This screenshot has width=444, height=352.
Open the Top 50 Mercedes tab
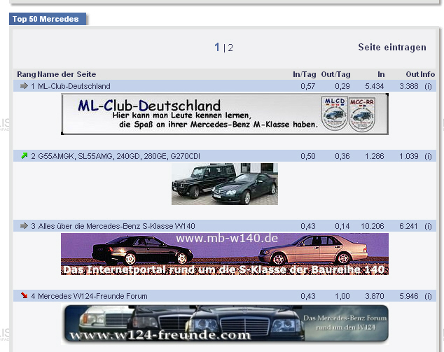click(48, 19)
